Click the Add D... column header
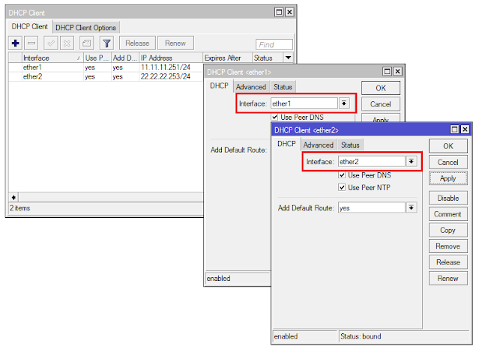The width and height of the screenshot is (479, 355). (x=125, y=58)
